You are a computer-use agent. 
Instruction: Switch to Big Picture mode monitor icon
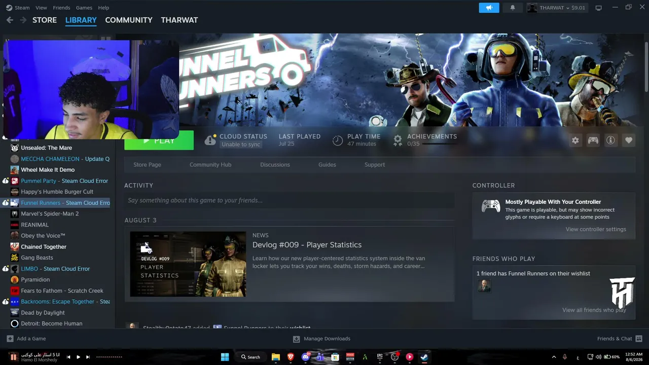click(x=598, y=8)
